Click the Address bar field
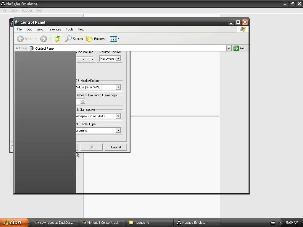This screenshot has width=303, height=227. [128, 48]
